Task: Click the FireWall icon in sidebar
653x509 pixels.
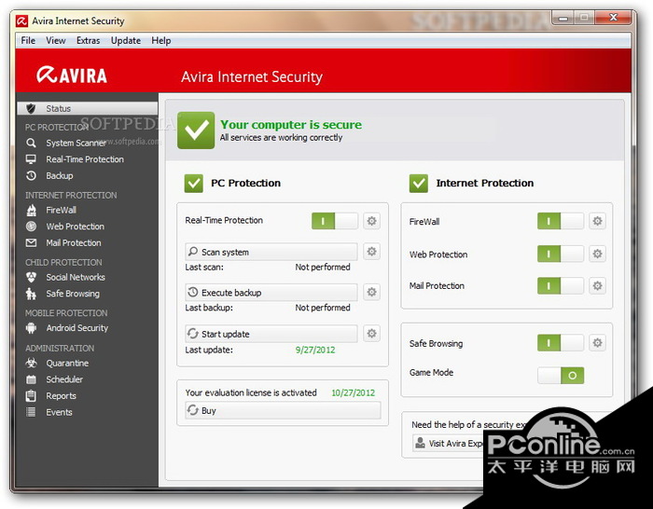Action: click(x=31, y=210)
